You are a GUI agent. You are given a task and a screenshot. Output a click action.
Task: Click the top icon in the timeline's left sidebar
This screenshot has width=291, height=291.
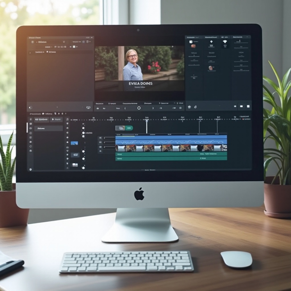click(x=31, y=120)
